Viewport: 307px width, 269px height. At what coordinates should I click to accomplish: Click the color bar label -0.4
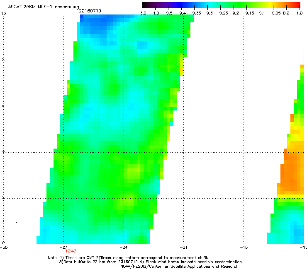(x=181, y=13)
